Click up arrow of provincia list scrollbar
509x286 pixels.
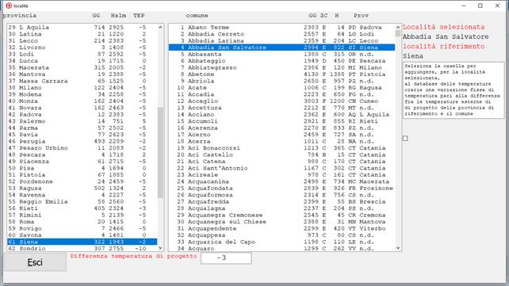(x=160, y=27)
